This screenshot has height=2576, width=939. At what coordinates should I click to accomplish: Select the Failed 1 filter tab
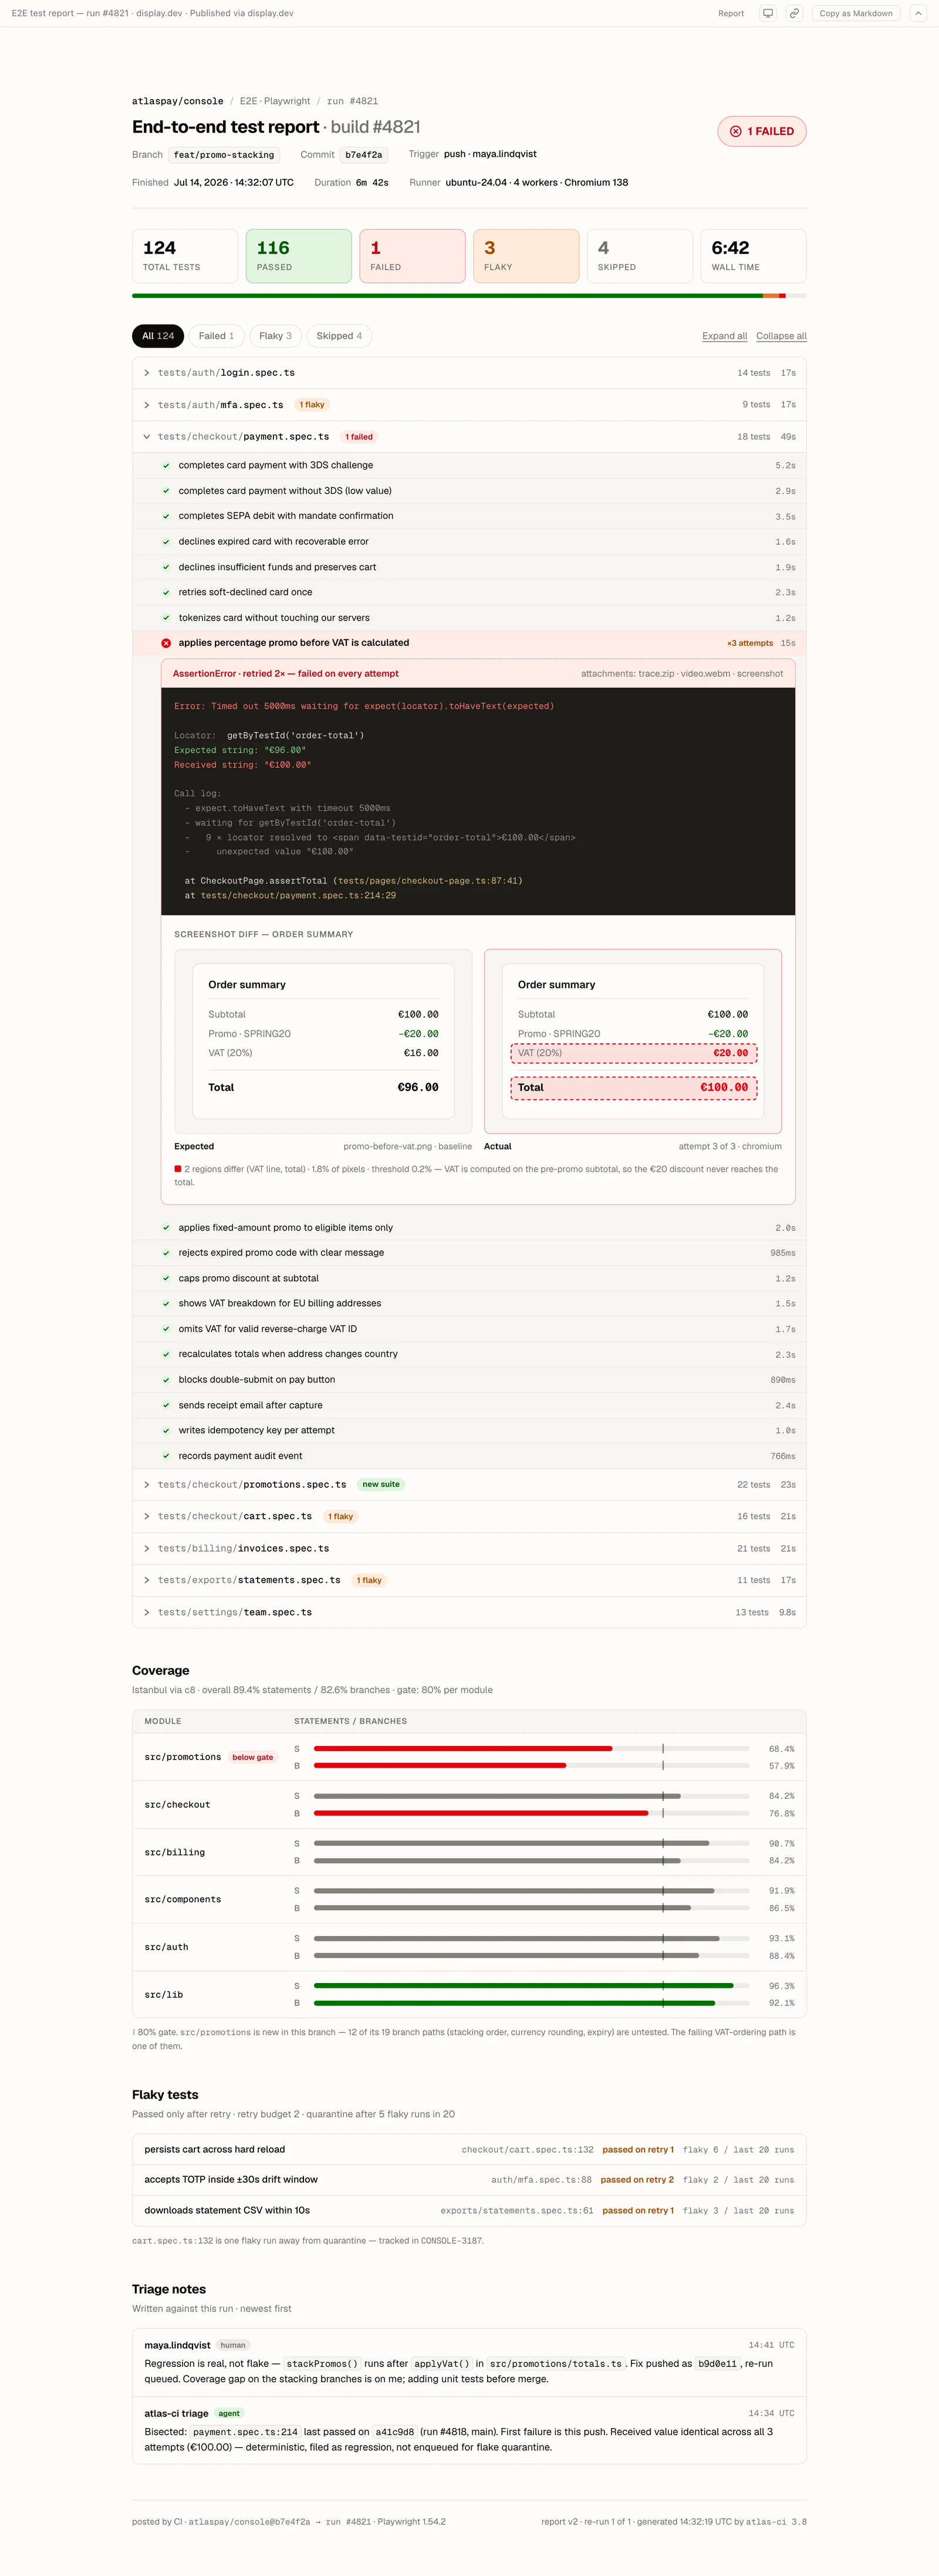point(216,336)
